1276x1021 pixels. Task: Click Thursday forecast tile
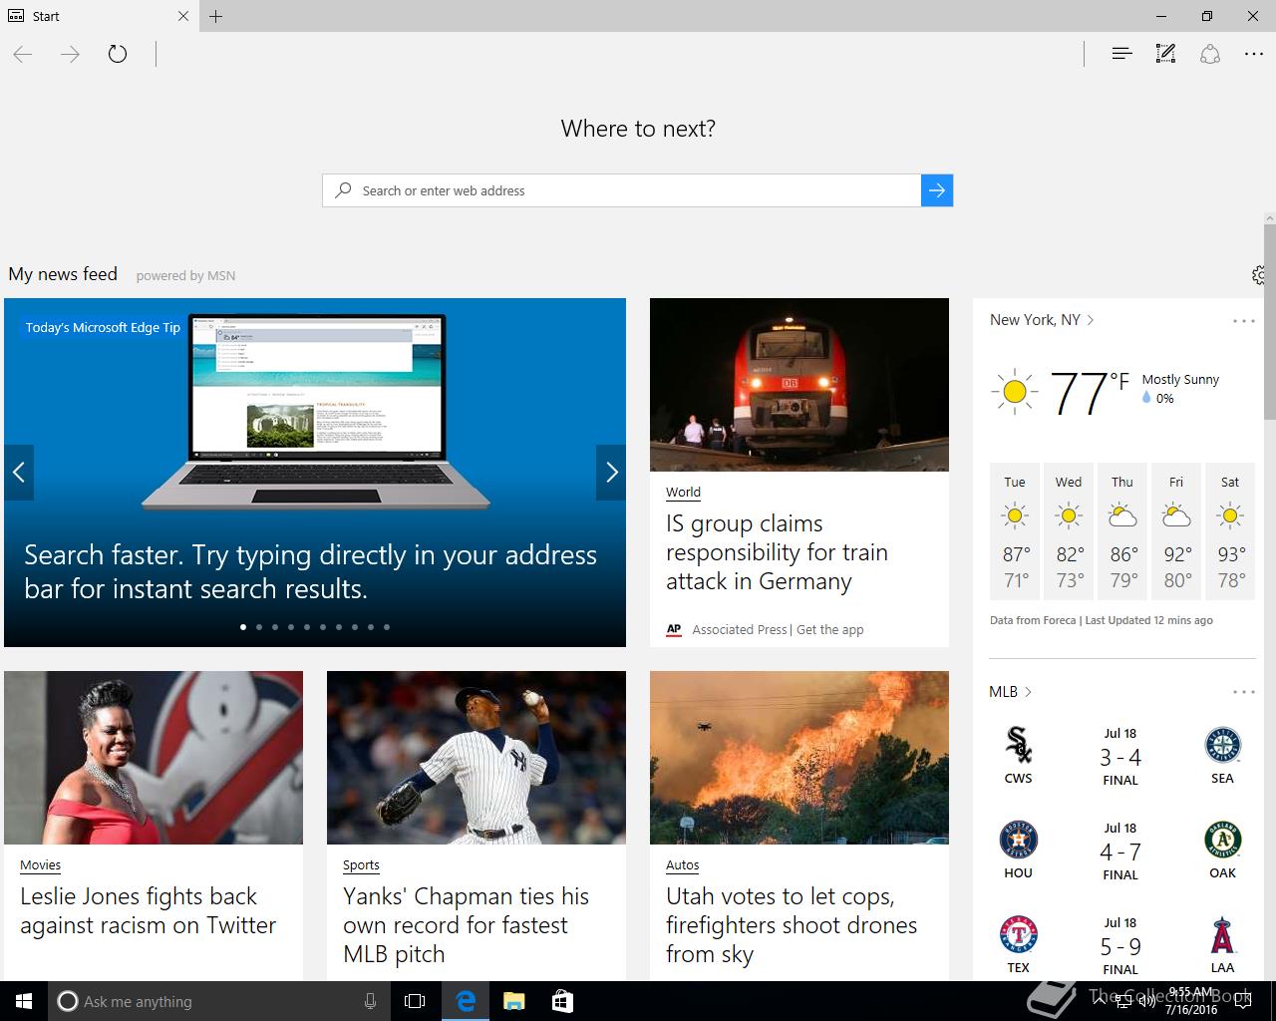[x=1122, y=531]
